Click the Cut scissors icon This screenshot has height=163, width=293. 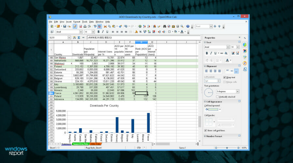105,26
